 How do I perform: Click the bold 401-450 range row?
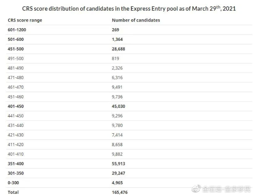pos(129,106)
